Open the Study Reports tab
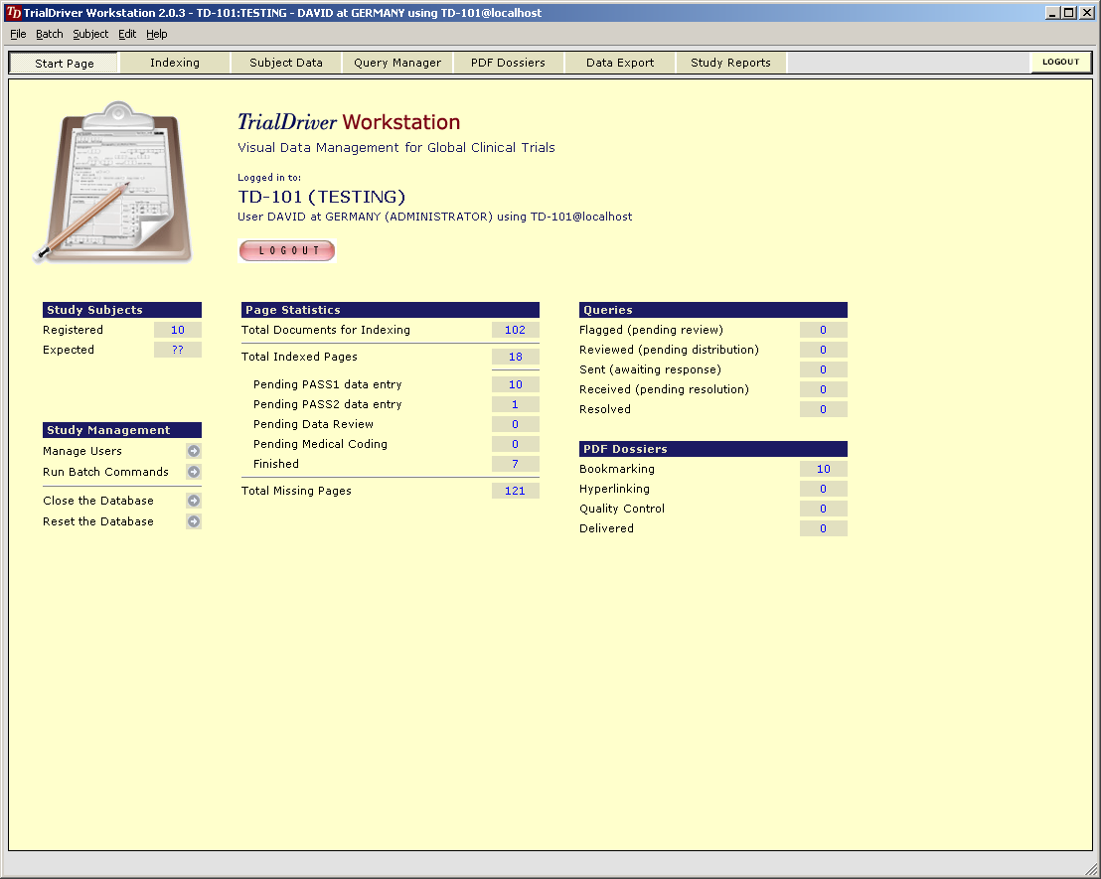 pyautogui.click(x=730, y=63)
